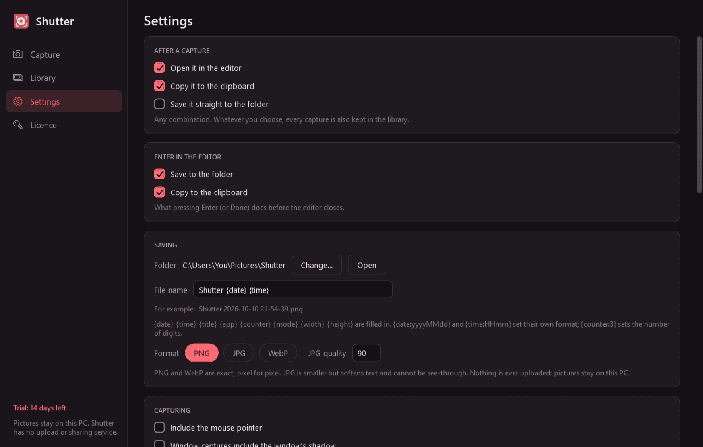The height and width of the screenshot is (447, 703).
Task: Uncheck Copy to the clipboard under Enter
Action: tap(159, 192)
